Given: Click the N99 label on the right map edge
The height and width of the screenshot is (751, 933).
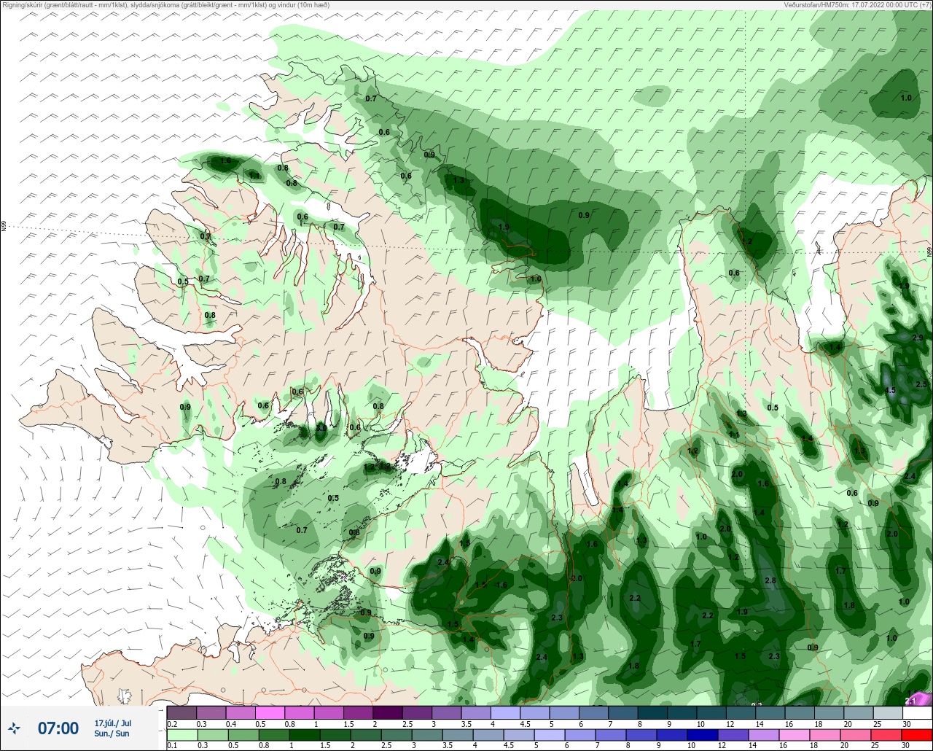Looking at the screenshot, I should [929, 252].
